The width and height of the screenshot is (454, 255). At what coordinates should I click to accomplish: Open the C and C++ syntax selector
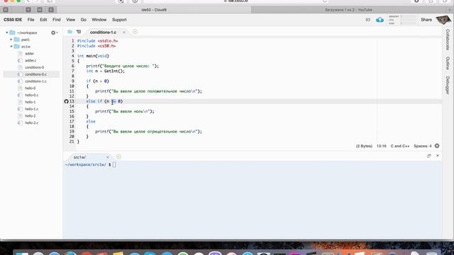click(400, 146)
